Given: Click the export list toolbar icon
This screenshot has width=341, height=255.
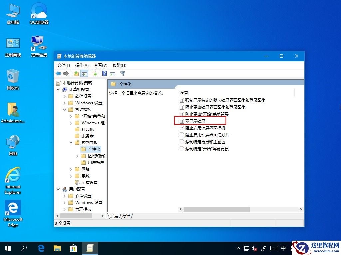Looking at the screenshot, I should point(94,73).
